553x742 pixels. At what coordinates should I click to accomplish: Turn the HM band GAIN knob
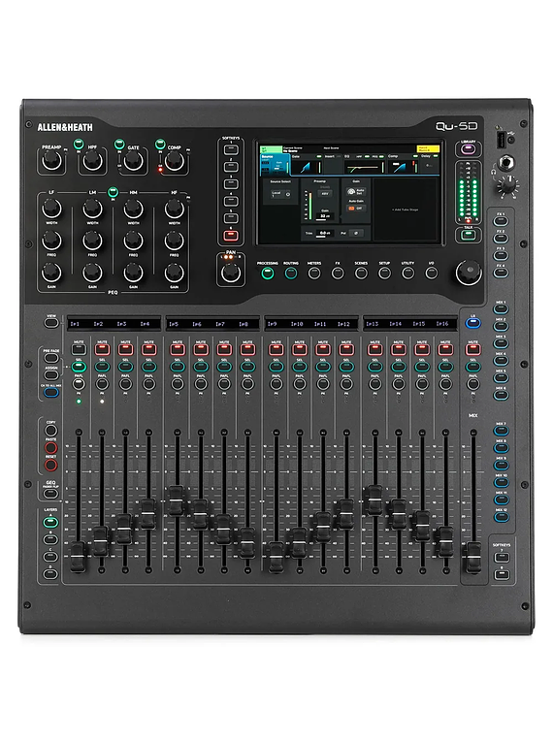pyautogui.click(x=133, y=274)
